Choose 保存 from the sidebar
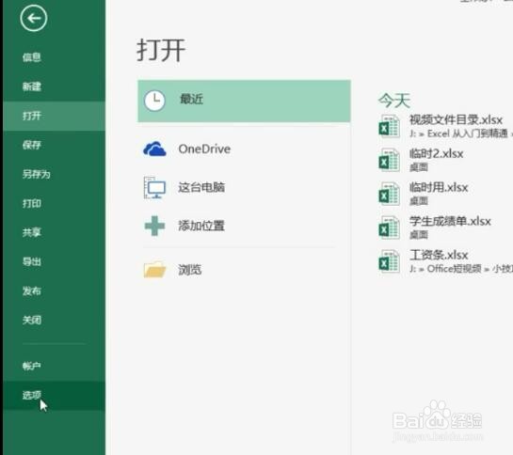 54,145
